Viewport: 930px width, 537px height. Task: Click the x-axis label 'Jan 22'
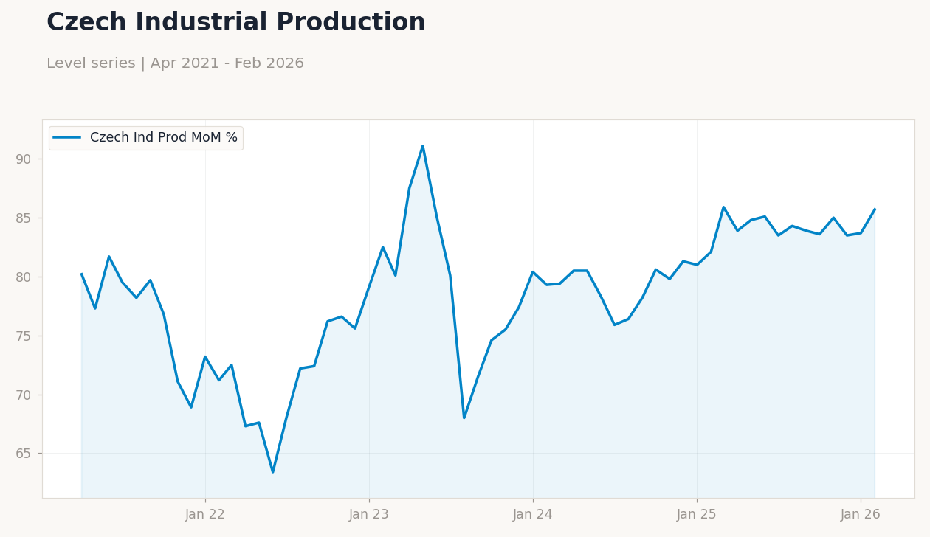205,515
